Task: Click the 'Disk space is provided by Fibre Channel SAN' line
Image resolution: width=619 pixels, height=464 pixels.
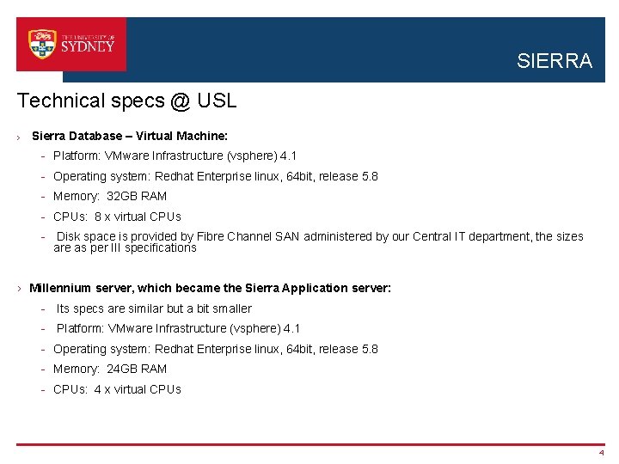Action: point(320,236)
